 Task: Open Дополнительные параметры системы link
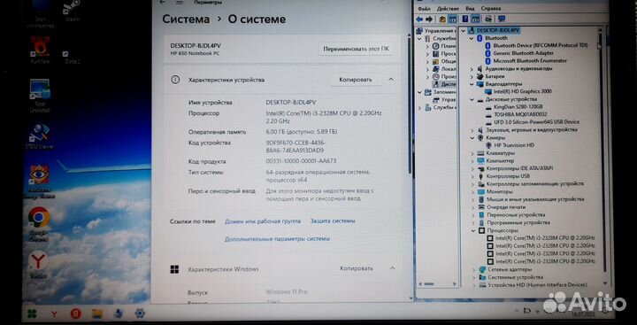tap(277, 239)
